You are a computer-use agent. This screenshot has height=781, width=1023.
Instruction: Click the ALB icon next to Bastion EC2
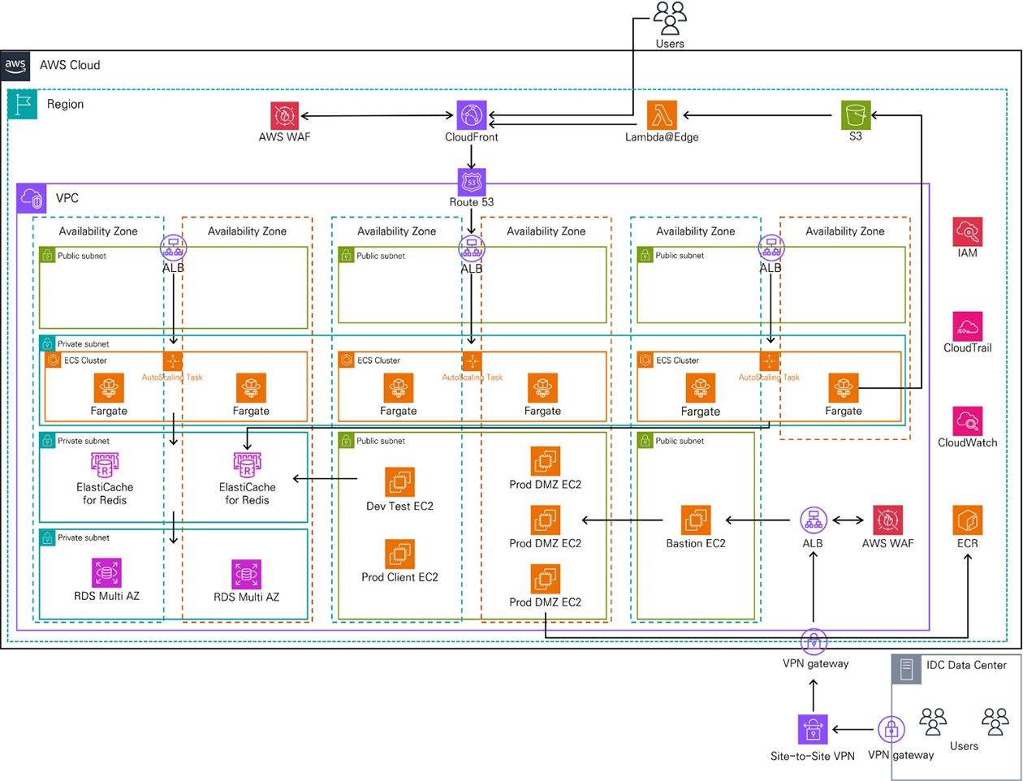tap(813, 520)
